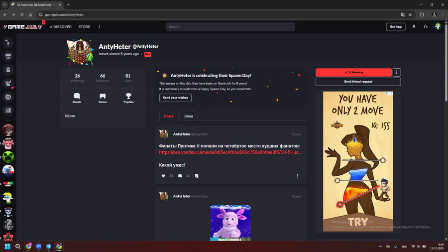Open the QR-pattern community icon

tap(8, 225)
